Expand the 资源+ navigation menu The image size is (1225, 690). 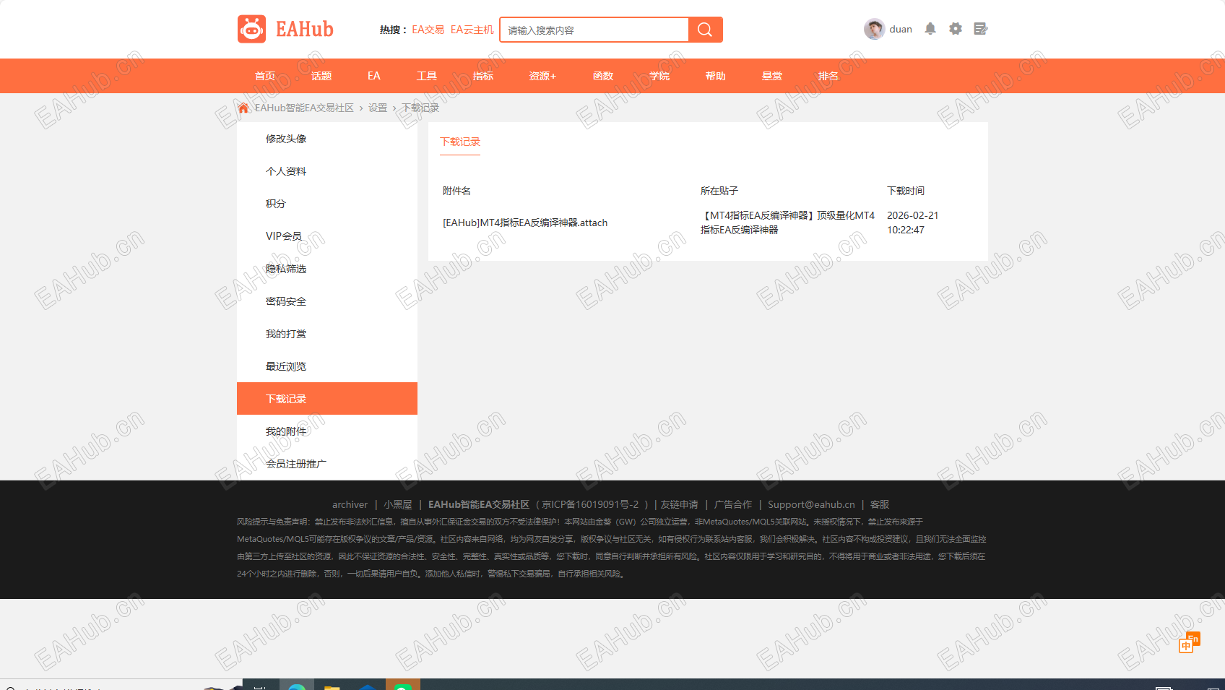(542, 76)
